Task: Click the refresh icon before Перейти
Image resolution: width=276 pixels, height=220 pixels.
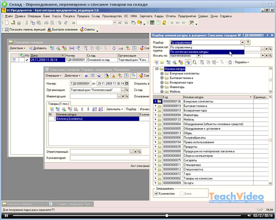Action: [230, 62]
